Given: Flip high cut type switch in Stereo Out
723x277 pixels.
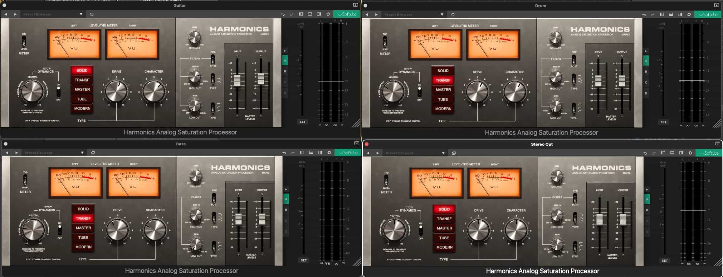Looking at the screenshot, I should tap(575, 218).
